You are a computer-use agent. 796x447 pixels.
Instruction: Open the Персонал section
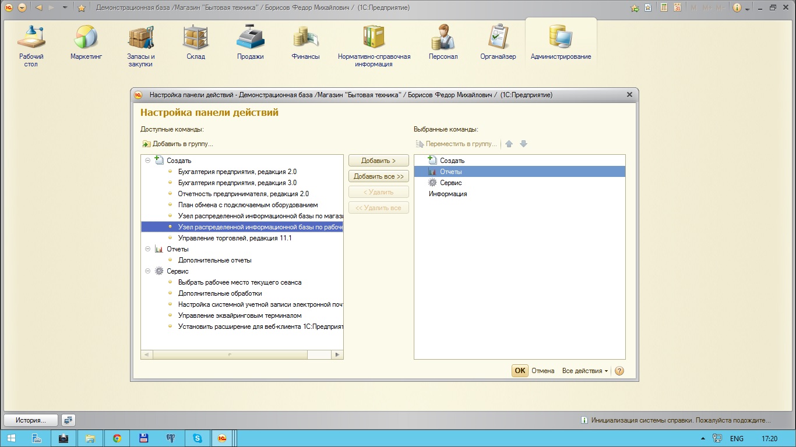tap(443, 43)
